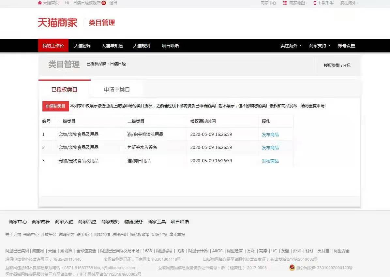Open the 商家规则 footer link

(x=110, y=222)
